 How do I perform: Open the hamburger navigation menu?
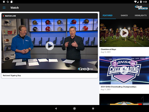4,8
